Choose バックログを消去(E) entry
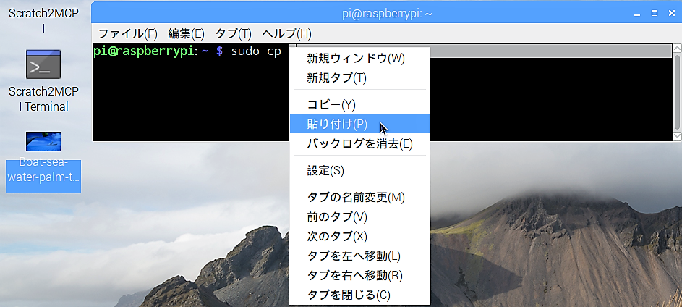The image size is (682, 307). tap(359, 143)
